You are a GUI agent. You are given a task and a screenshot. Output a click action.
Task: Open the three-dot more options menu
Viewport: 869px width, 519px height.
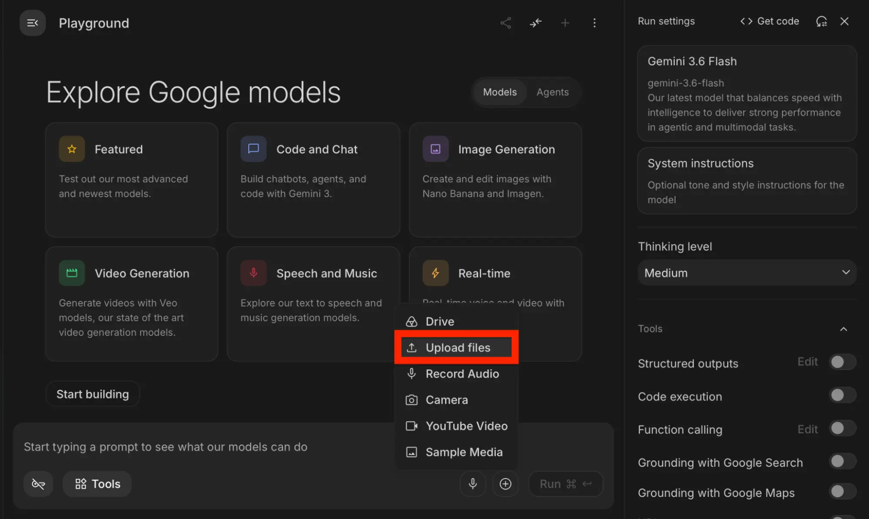[x=595, y=23]
